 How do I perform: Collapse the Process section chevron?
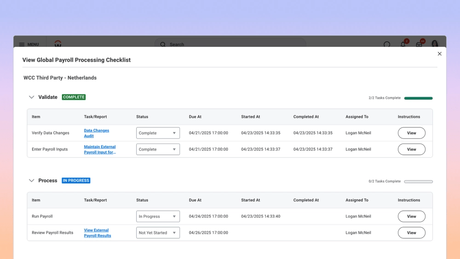31,180
